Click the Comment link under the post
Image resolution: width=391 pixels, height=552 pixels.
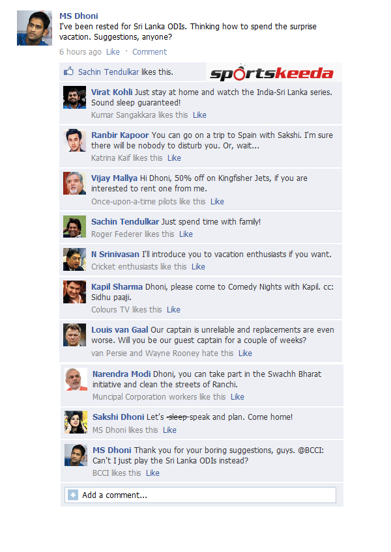click(149, 52)
